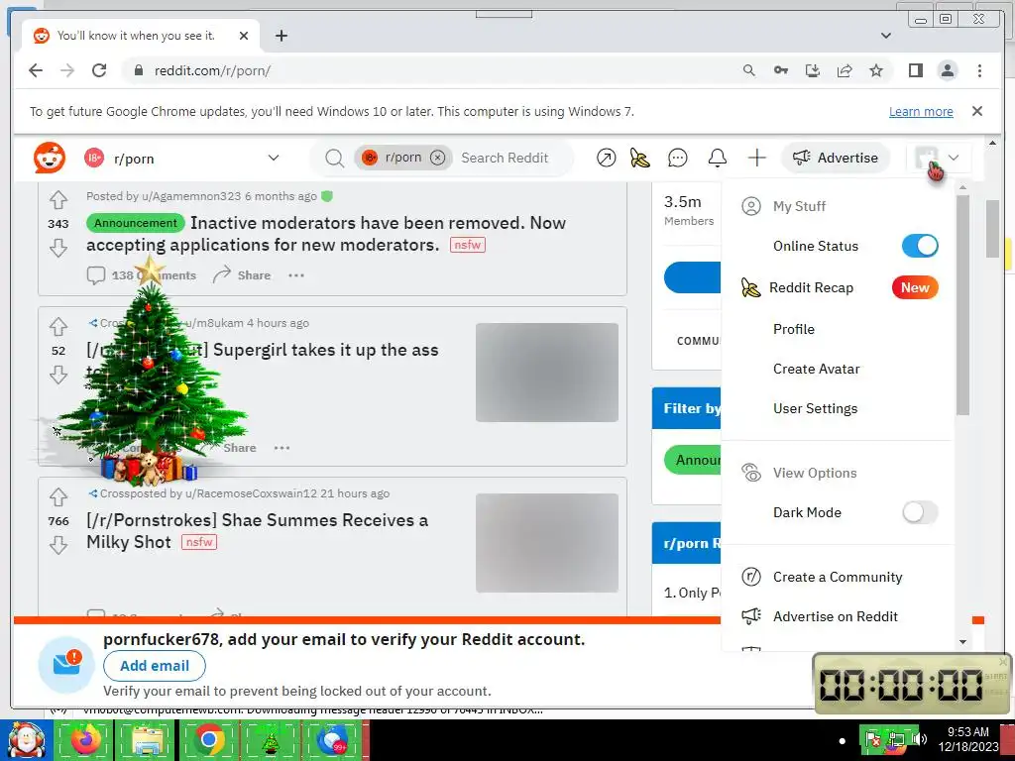Upvote the post with 766 points
Screen dimensions: 1015x761
tap(58, 497)
